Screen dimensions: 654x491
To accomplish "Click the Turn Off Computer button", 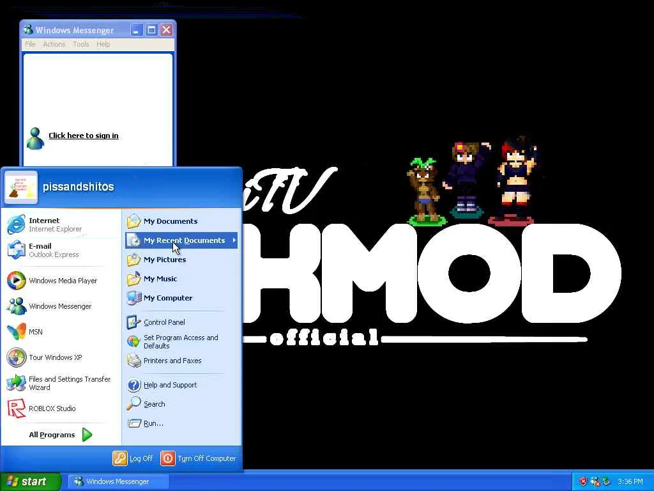I will pos(199,458).
